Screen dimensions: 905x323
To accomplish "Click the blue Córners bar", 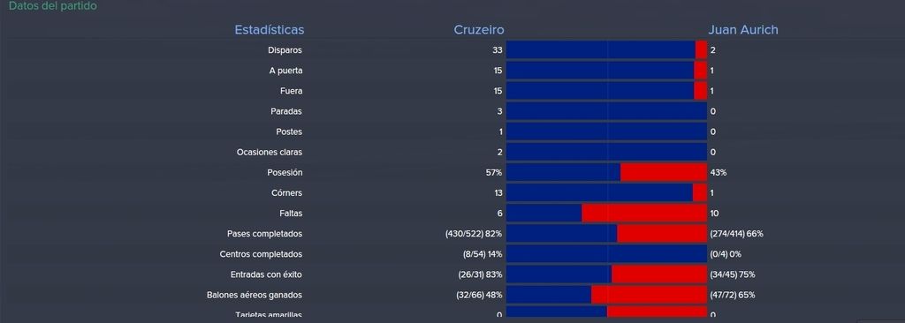I will [600, 192].
